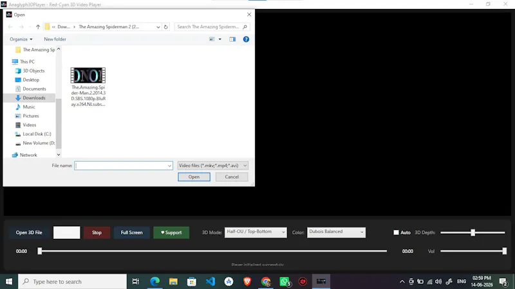This screenshot has width=515, height=289.
Task: Select The Amazing Sp folder in tree
Action: [x=35, y=50]
